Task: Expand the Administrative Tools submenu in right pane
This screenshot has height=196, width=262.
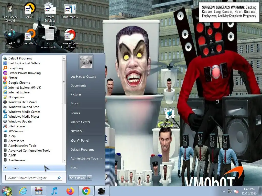Action: 101,158
